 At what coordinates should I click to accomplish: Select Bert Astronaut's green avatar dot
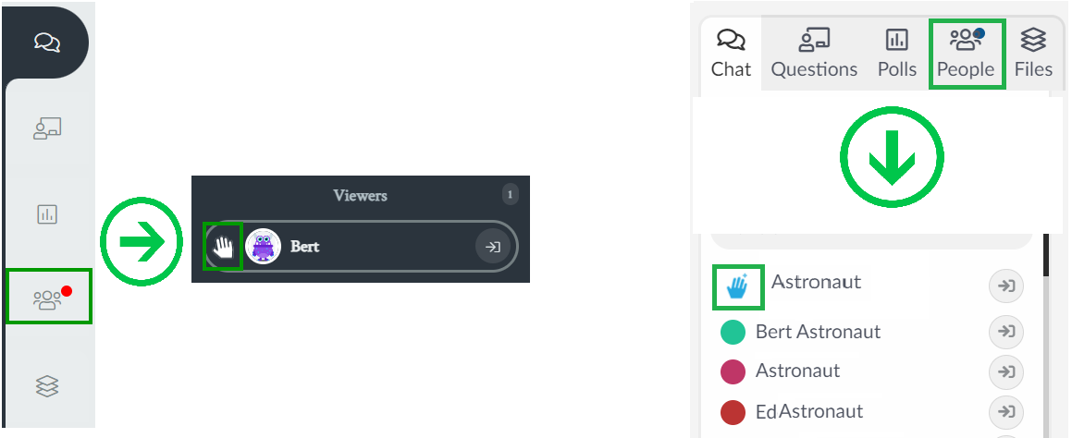tap(733, 332)
